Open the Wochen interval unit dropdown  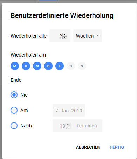coord(88,36)
